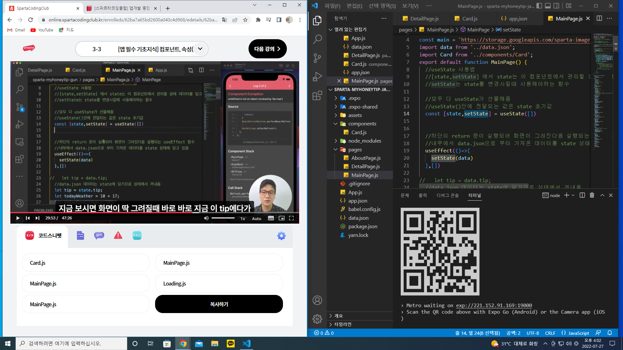Image resolution: width=623 pixels, height=350 pixels.
Task: Open terminal launch profile dropdown arrow
Action: (573, 195)
